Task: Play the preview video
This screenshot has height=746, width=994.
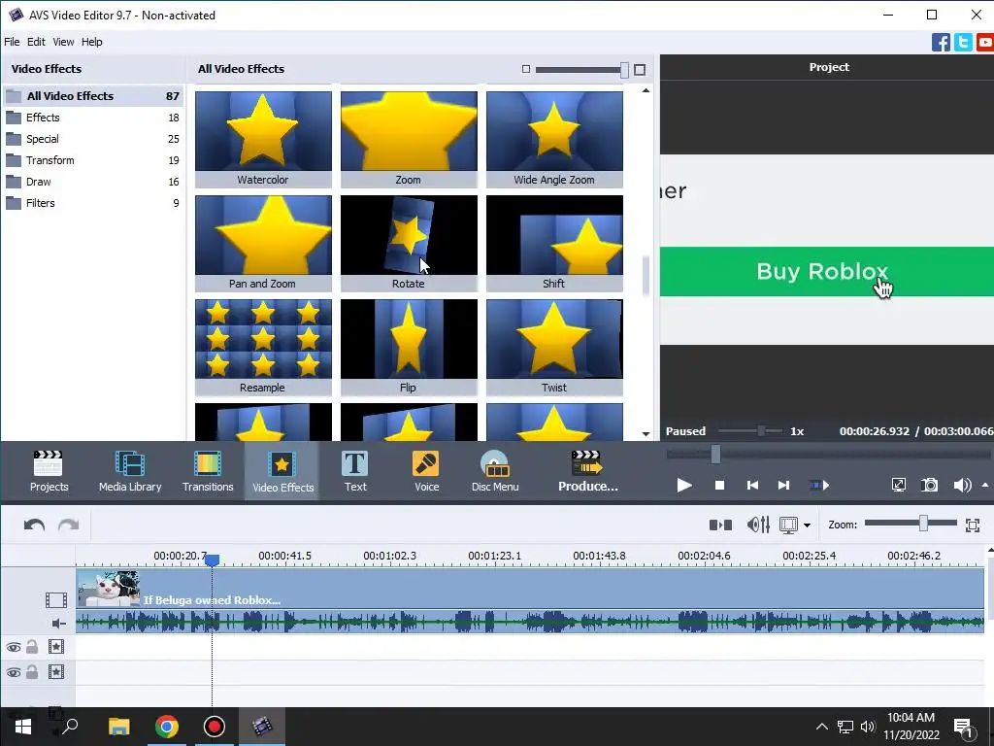Action: [x=684, y=486]
